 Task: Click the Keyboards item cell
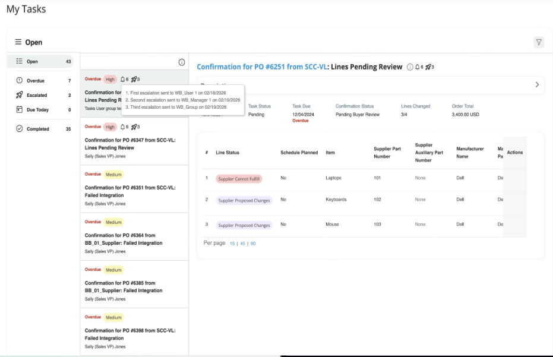[x=336, y=200]
